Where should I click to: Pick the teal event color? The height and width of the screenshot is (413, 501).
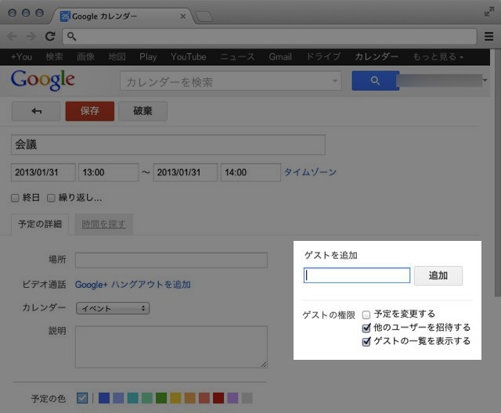(132, 398)
